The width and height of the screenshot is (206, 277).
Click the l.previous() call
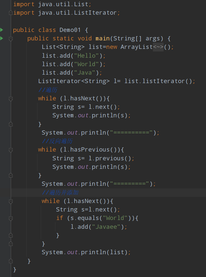coord(110,158)
